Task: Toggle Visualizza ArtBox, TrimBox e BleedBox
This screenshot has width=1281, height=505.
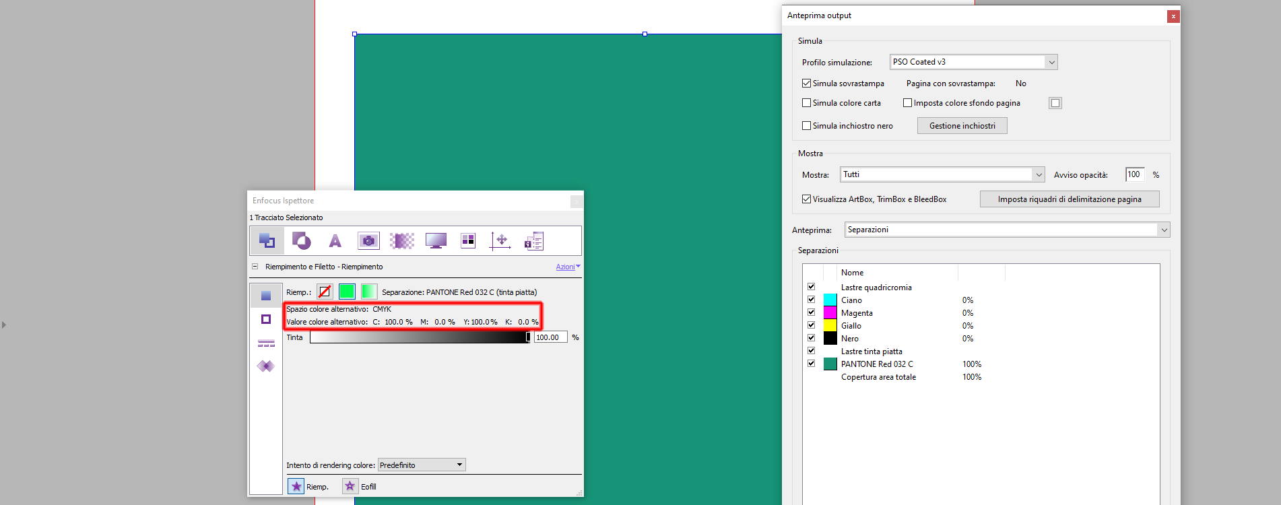Action: (806, 199)
